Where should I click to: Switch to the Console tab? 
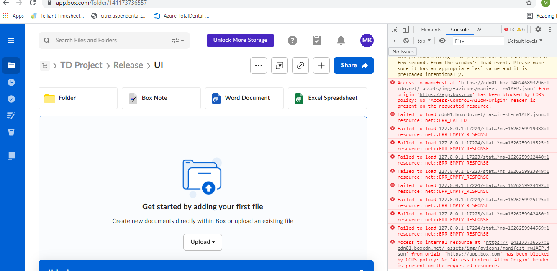tap(459, 30)
